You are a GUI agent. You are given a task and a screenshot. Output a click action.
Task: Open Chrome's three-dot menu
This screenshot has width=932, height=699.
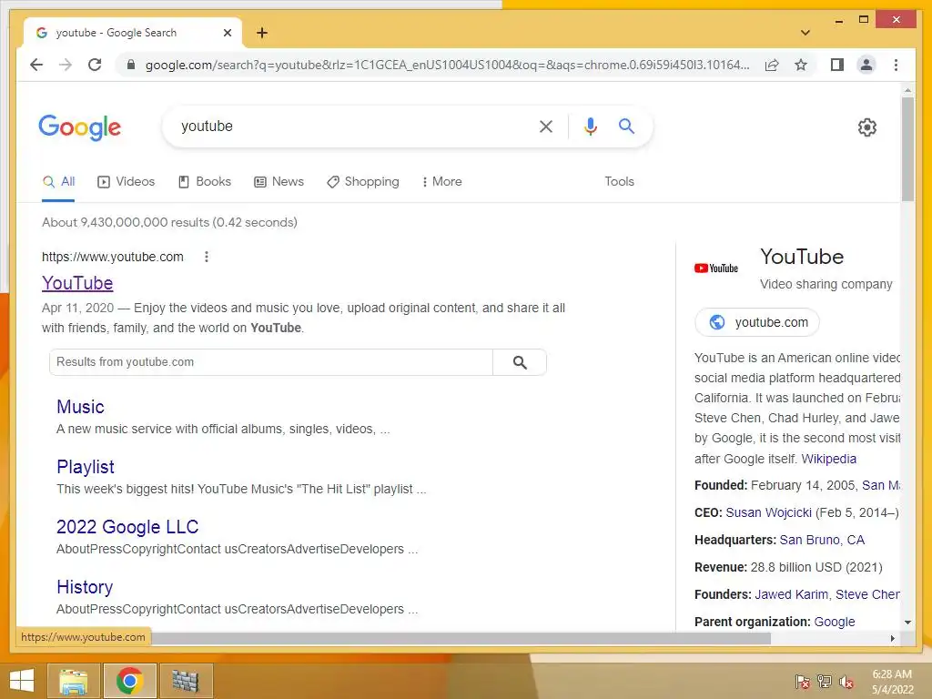click(896, 65)
